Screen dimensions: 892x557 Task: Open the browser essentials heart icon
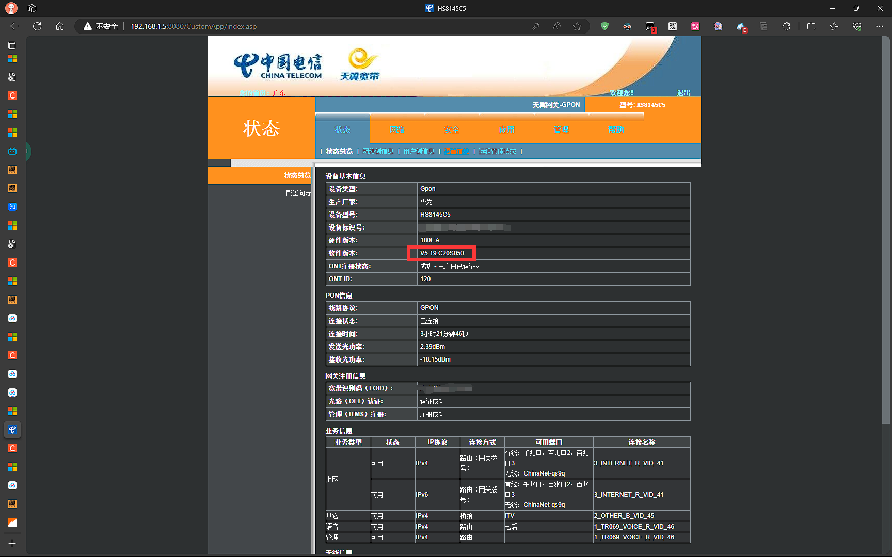point(857,26)
